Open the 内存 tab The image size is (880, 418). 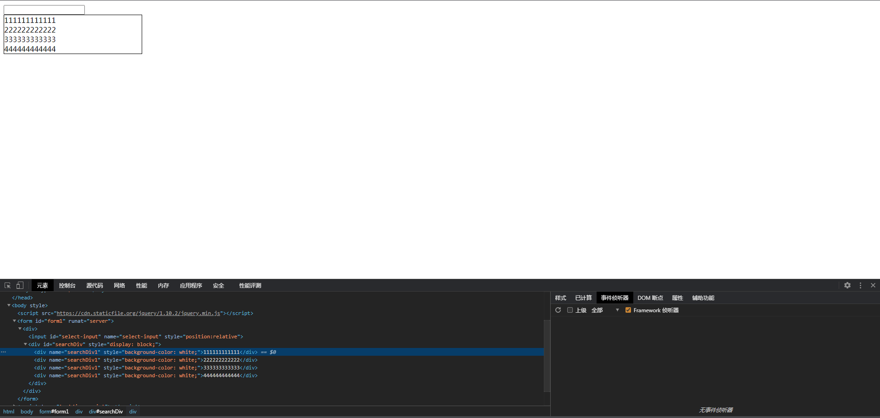coord(163,285)
